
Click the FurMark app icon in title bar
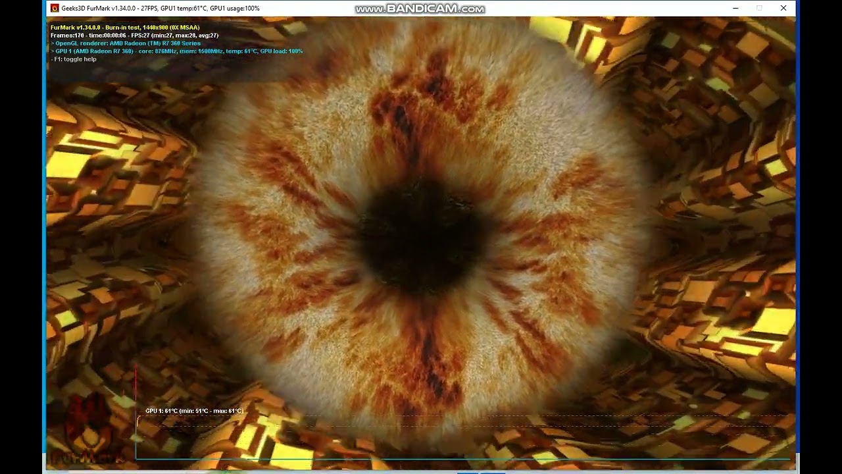(x=55, y=8)
